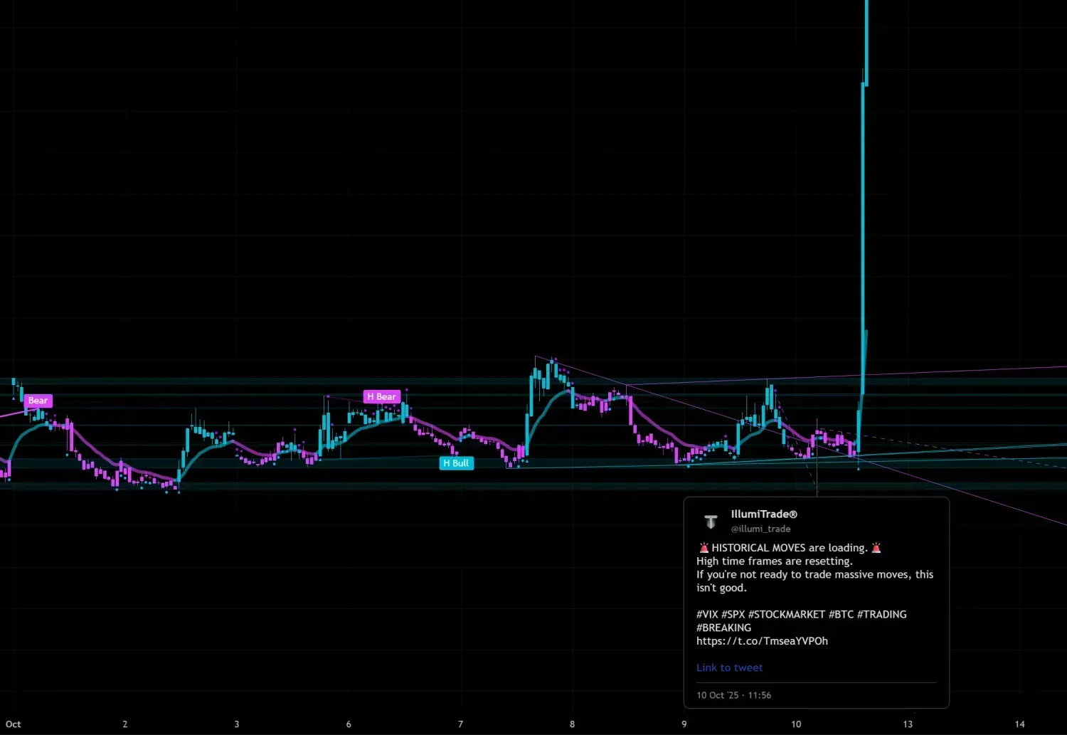Image resolution: width=1067 pixels, height=735 pixels.
Task: Open the https://t.co/TmseaYVPOh link
Action: click(x=762, y=640)
